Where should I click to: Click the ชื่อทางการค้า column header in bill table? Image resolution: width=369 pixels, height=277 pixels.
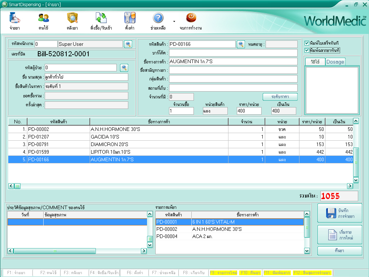click(159, 122)
